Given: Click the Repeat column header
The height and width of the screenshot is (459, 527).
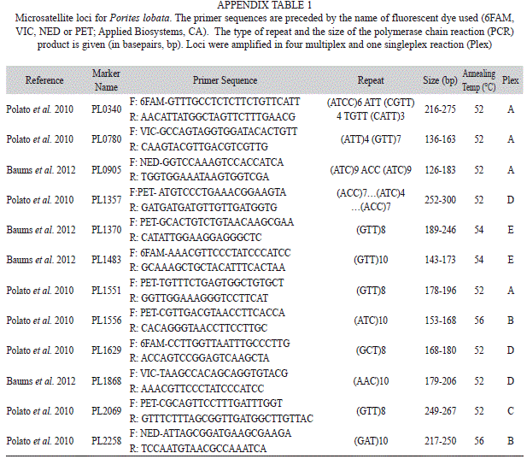Looking at the screenshot, I should [371, 80].
